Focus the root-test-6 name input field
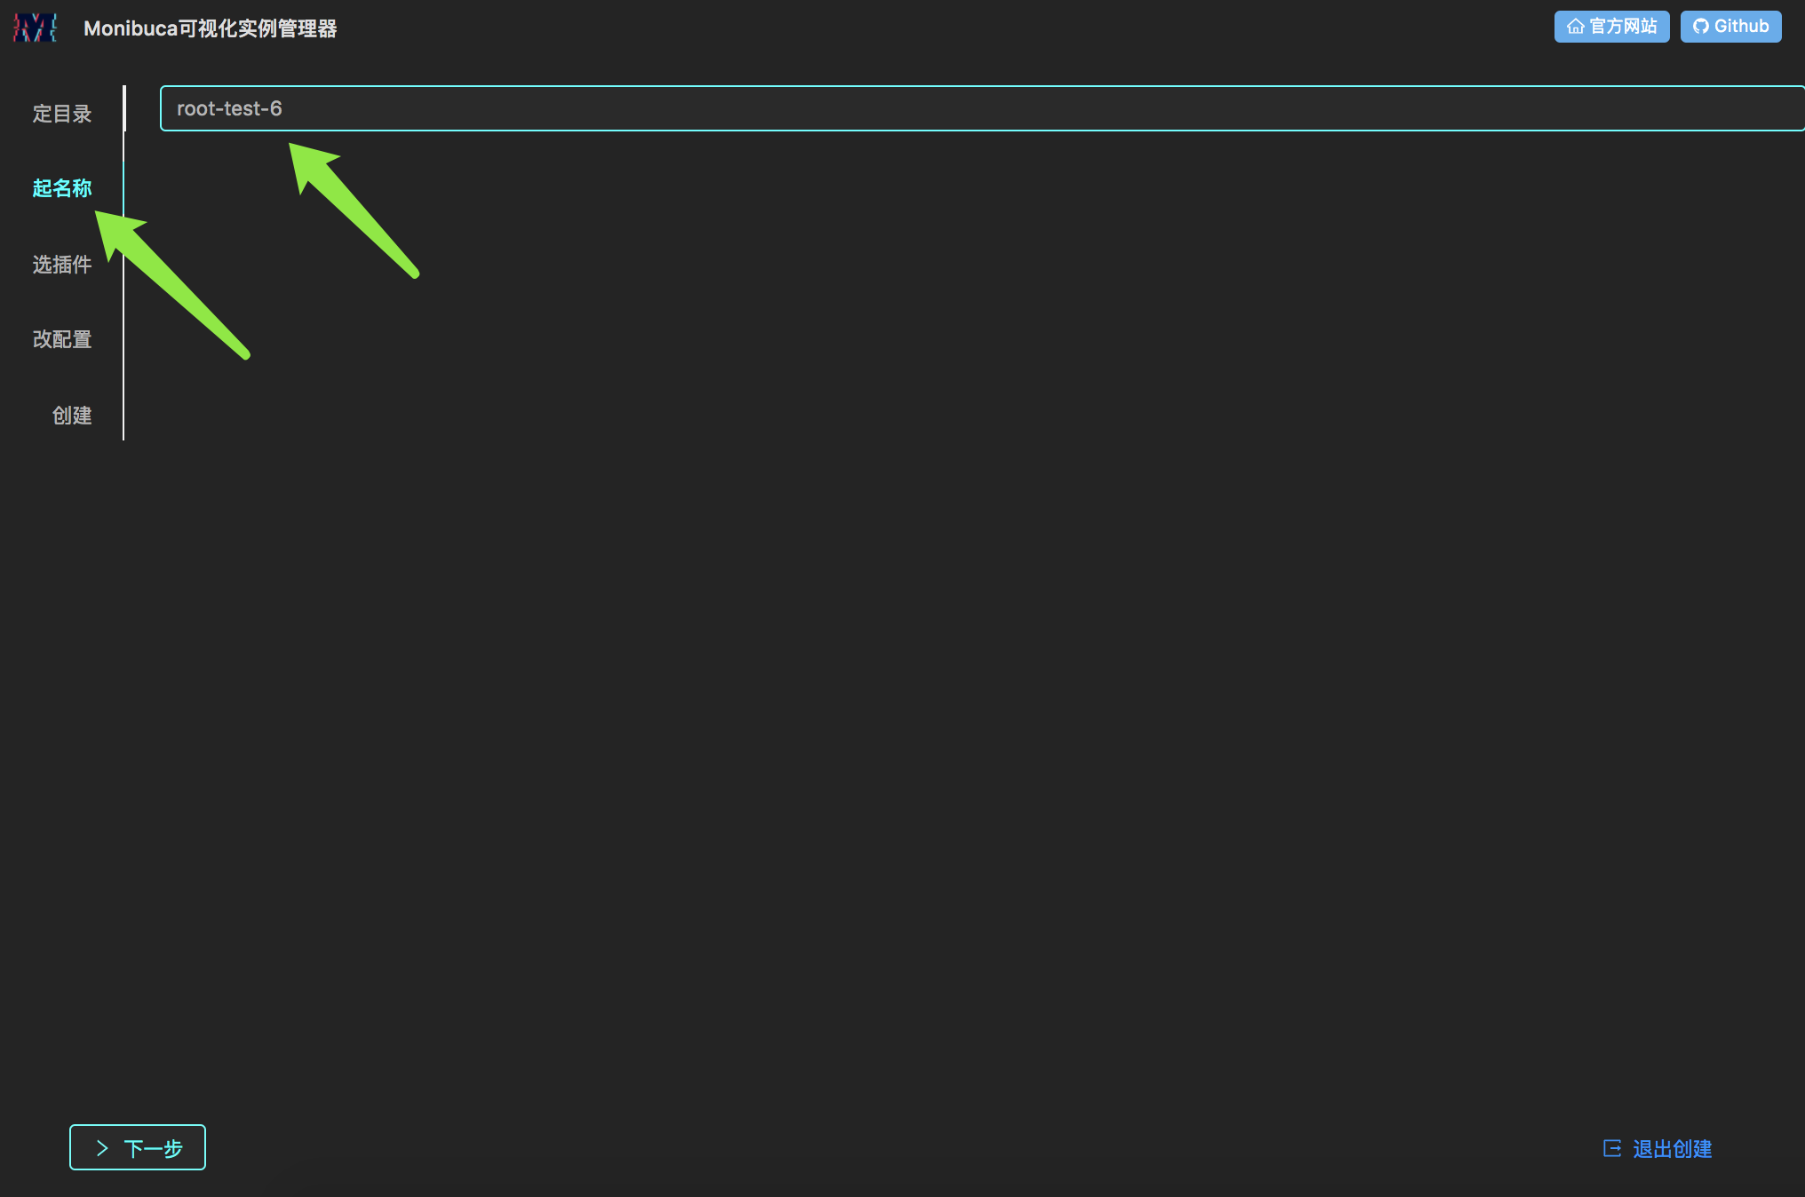The height and width of the screenshot is (1197, 1805). coord(982,108)
